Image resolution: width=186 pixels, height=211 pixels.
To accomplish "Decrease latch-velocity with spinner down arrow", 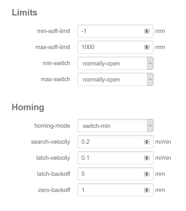I will click(x=147, y=159).
